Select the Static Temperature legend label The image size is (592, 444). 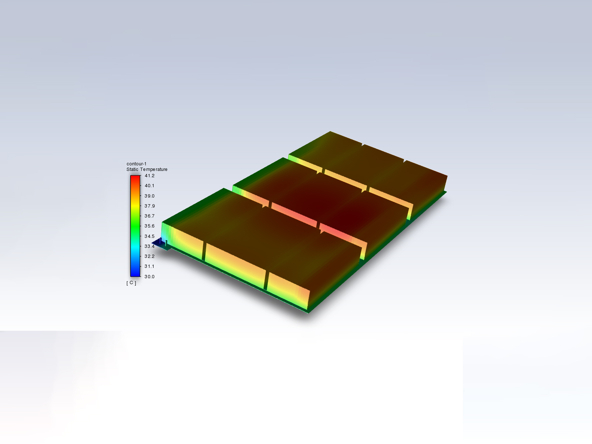[147, 169]
